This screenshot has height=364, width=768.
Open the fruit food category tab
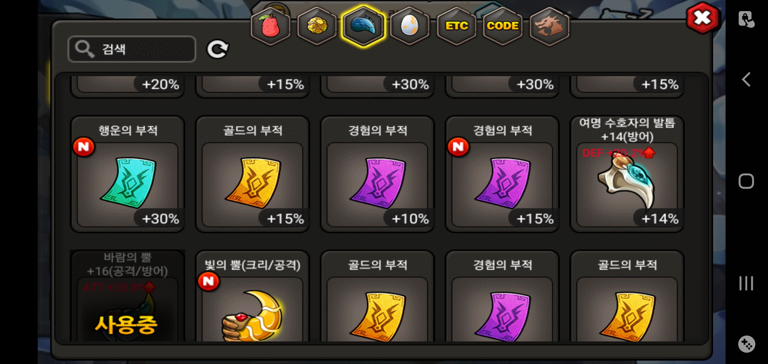coord(270,26)
